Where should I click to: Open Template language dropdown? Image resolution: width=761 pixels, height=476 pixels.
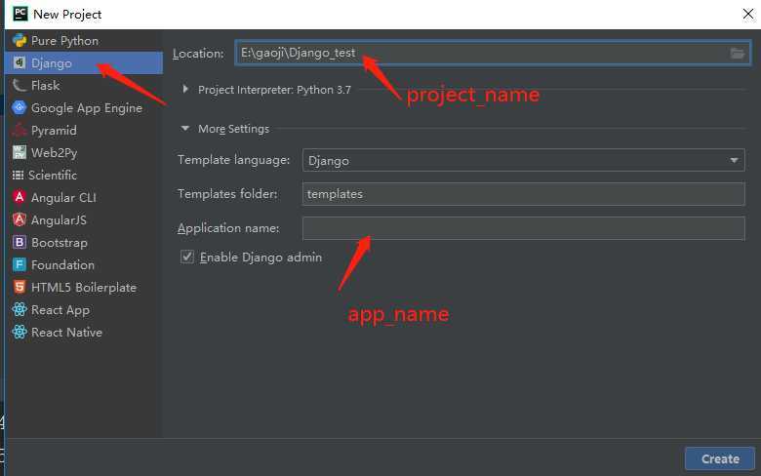(x=523, y=160)
